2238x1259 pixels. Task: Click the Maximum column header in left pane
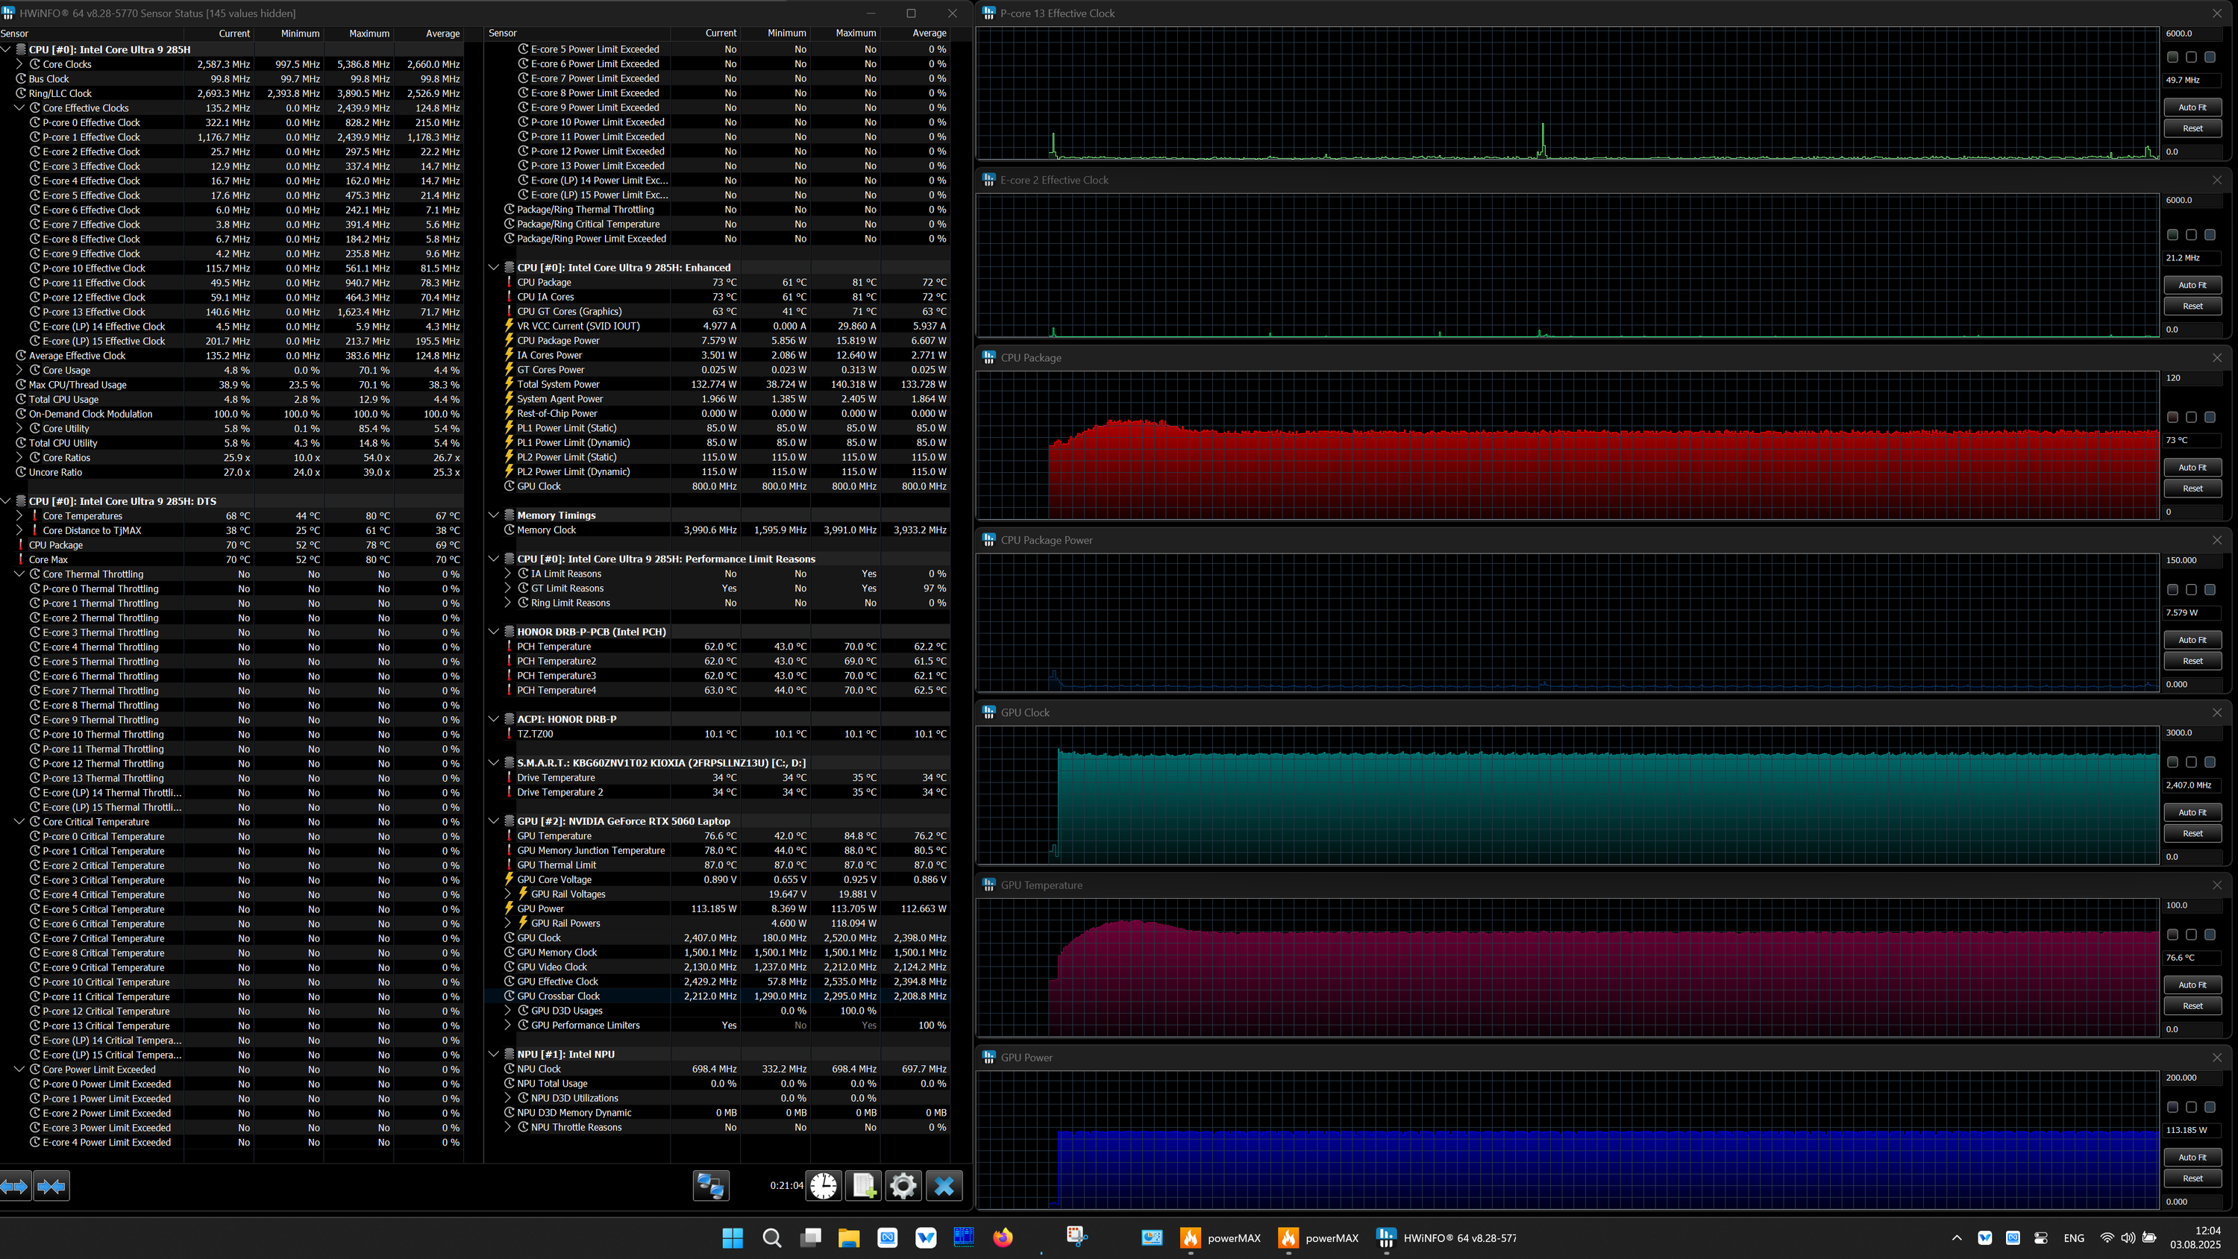[x=369, y=33]
